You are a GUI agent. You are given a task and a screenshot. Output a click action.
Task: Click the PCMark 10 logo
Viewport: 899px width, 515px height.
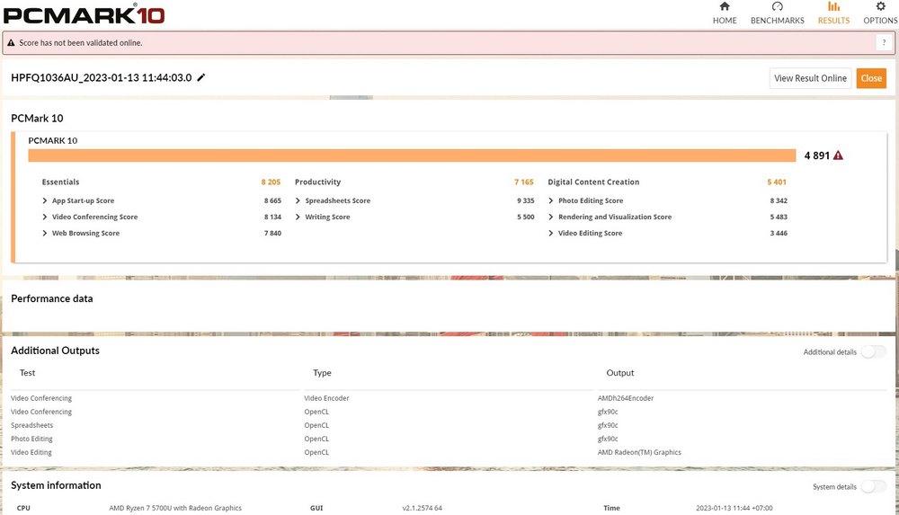pos(85,14)
